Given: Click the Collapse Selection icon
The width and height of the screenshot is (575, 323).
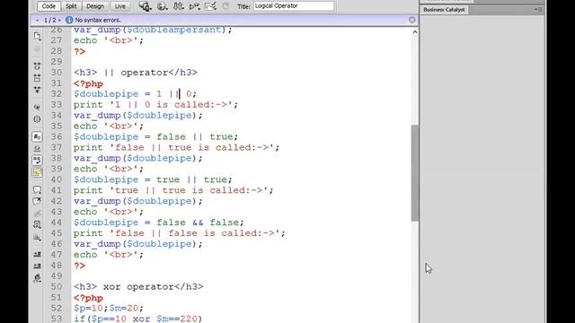Looking at the screenshot, I should tap(37, 78).
